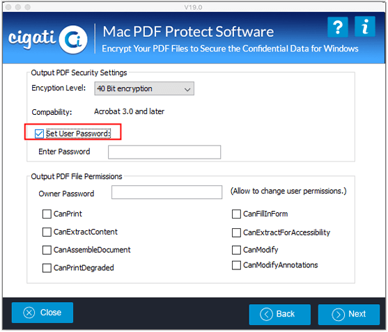Enable CanPrint permission
This screenshot has height=332, width=388.
[x=47, y=214]
